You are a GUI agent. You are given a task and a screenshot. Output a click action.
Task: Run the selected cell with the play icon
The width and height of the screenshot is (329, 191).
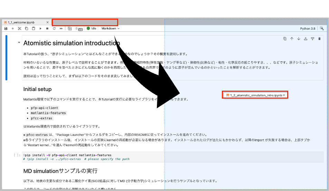[x=40, y=29]
